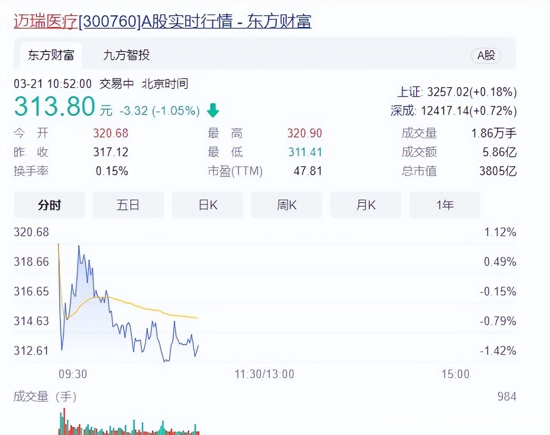Click the 上证 index value 3257.02(+0.18%)
The image size is (550, 435).
[472, 92]
